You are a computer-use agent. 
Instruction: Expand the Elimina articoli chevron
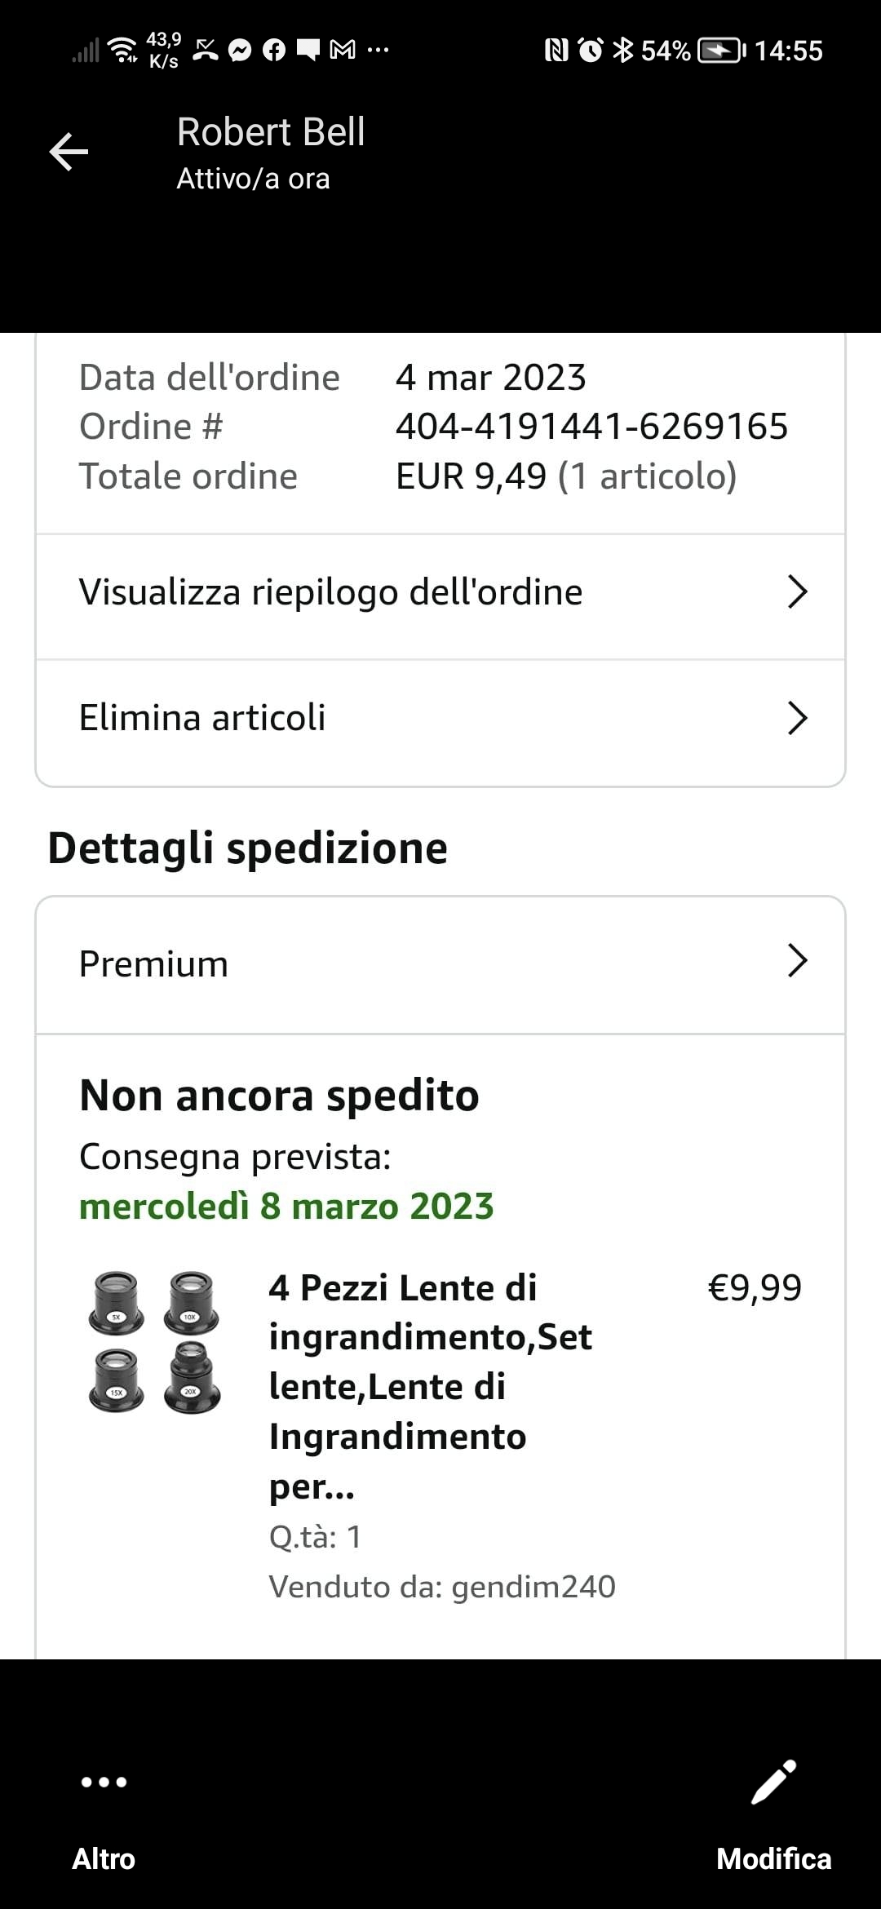797,718
